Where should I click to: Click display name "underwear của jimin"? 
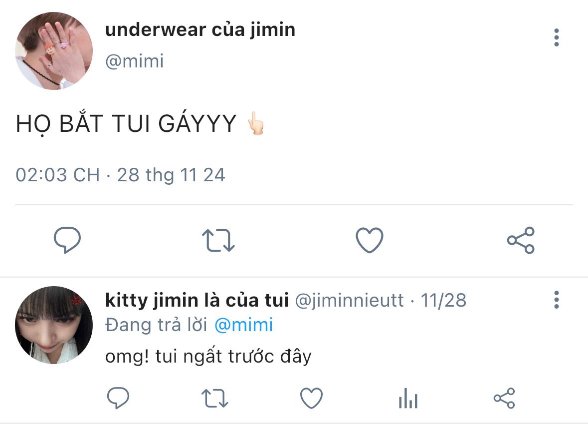[x=200, y=30]
